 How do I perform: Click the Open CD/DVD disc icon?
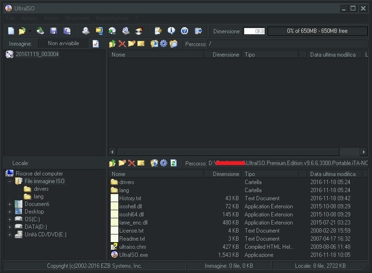coord(40,31)
